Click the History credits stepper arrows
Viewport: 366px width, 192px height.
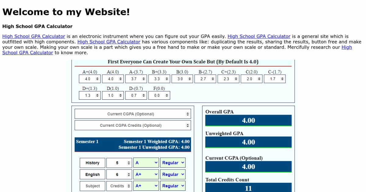(x=129, y=163)
